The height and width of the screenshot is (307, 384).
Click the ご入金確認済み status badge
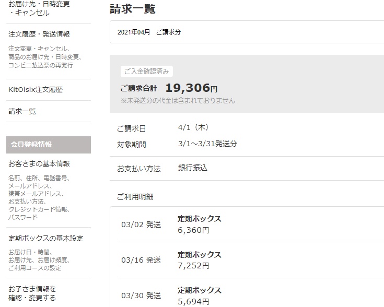[147, 71]
